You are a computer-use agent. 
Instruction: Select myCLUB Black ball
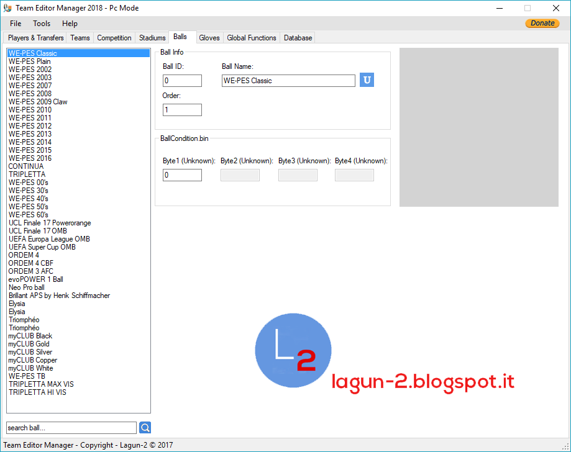point(79,336)
